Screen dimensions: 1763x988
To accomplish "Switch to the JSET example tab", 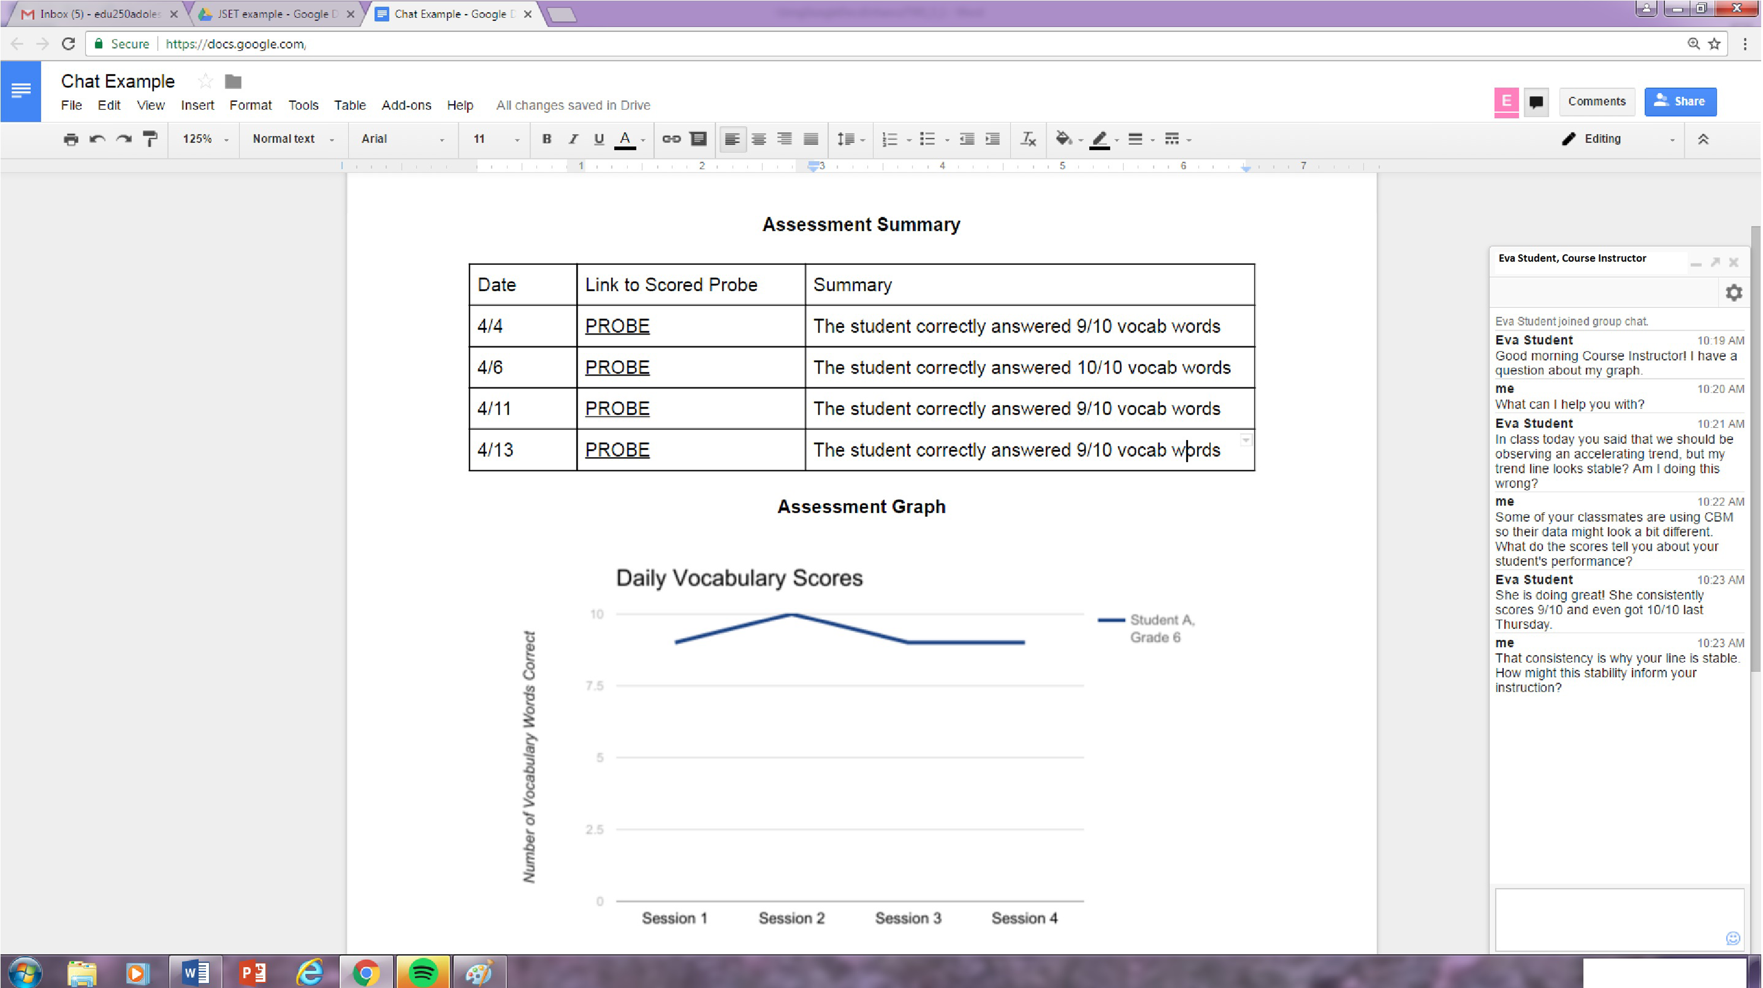I will 277,14.
